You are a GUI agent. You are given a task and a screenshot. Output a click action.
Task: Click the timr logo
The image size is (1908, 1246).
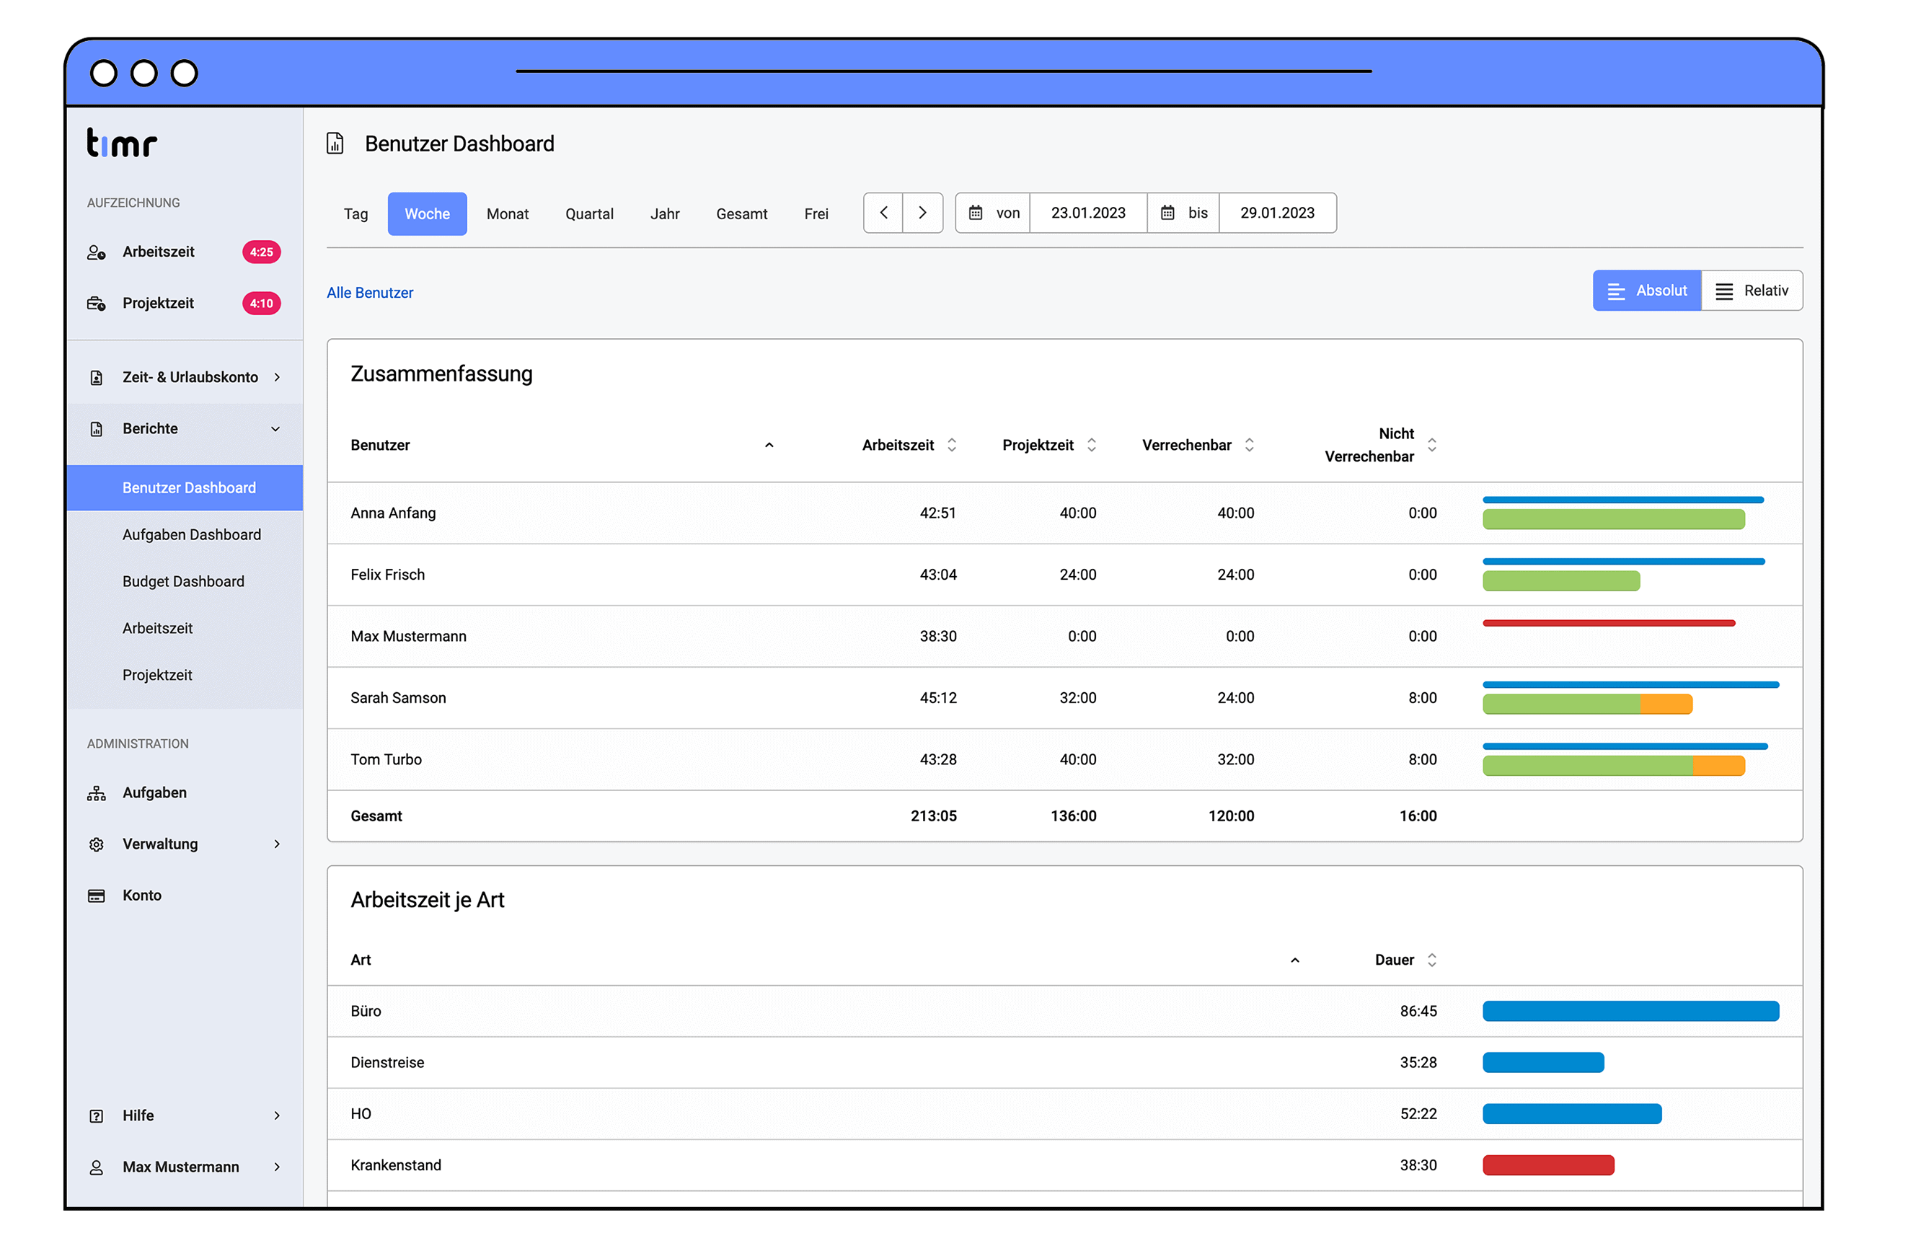point(122,143)
